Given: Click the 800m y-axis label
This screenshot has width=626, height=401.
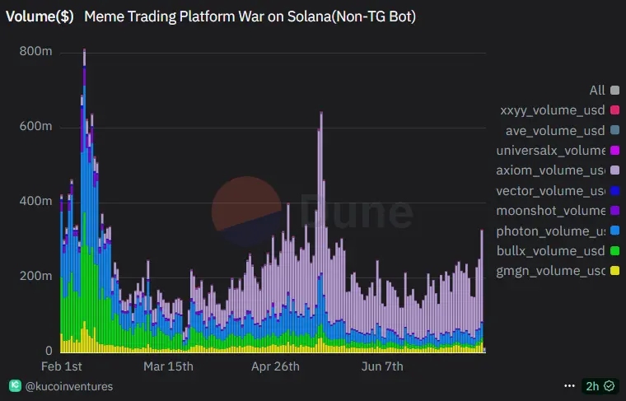Looking at the screenshot, I should 36,51.
